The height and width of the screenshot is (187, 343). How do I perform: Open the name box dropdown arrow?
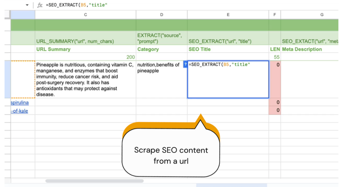(x=27, y=5)
